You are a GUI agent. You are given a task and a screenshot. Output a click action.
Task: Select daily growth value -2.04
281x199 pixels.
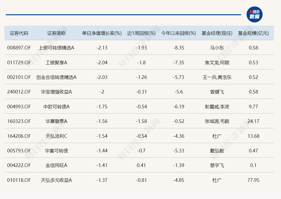[x=102, y=62]
